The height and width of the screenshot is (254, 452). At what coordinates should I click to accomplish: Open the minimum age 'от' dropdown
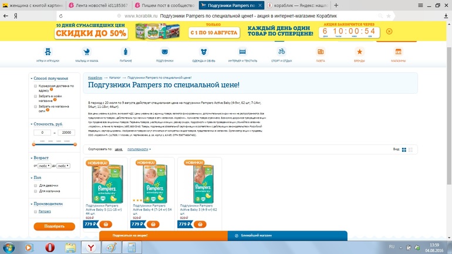[44, 166]
